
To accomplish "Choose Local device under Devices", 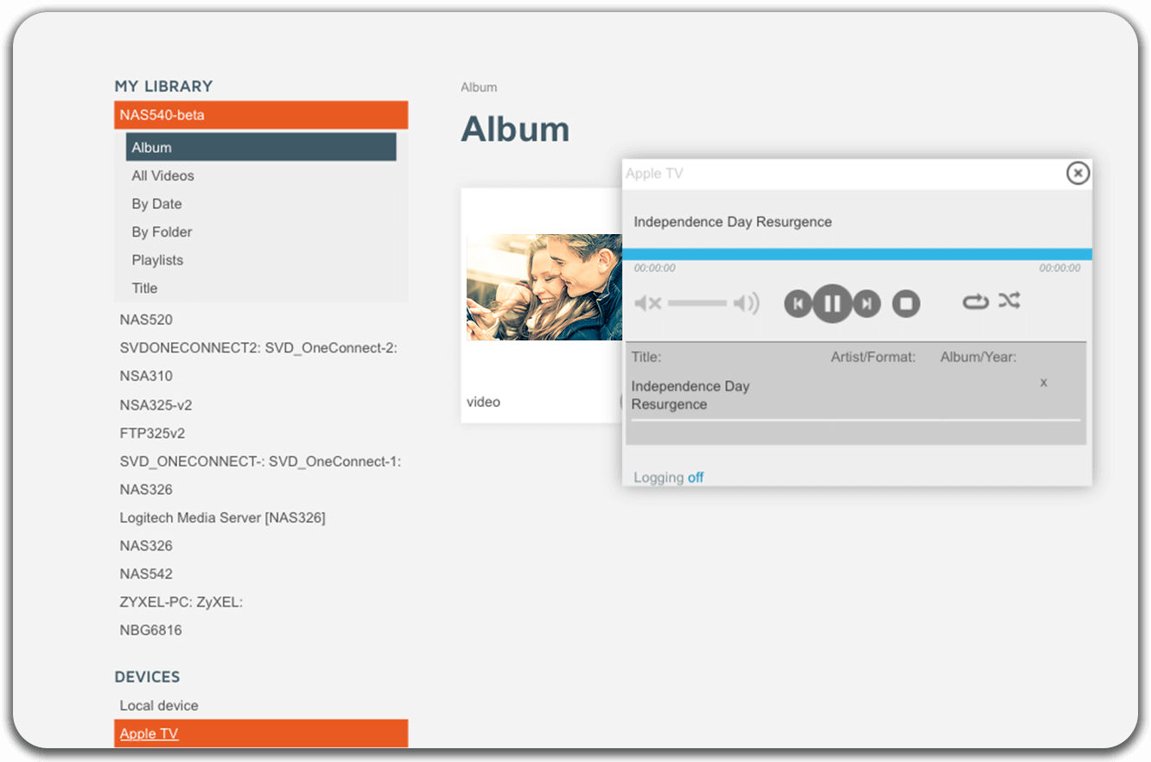I will click(159, 706).
